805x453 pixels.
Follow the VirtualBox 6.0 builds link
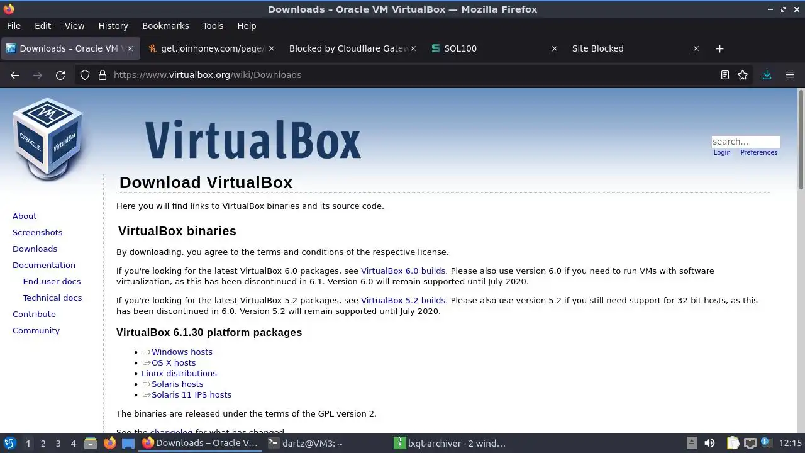pyautogui.click(x=403, y=271)
